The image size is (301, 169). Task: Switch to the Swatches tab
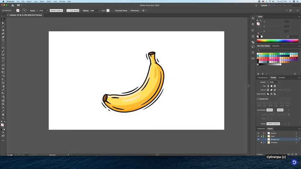point(276,46)
